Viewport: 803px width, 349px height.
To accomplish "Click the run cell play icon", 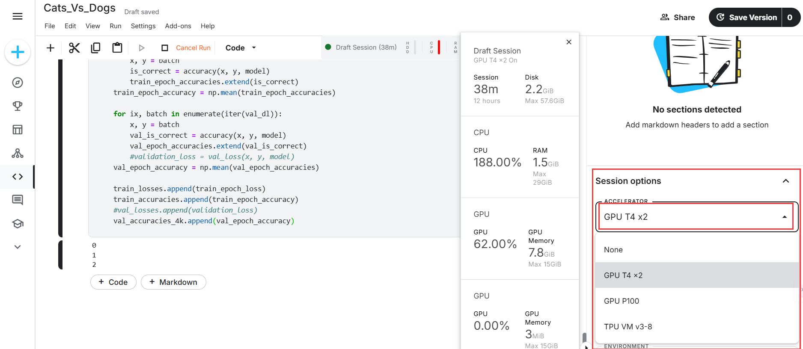I will coord(142,48).
